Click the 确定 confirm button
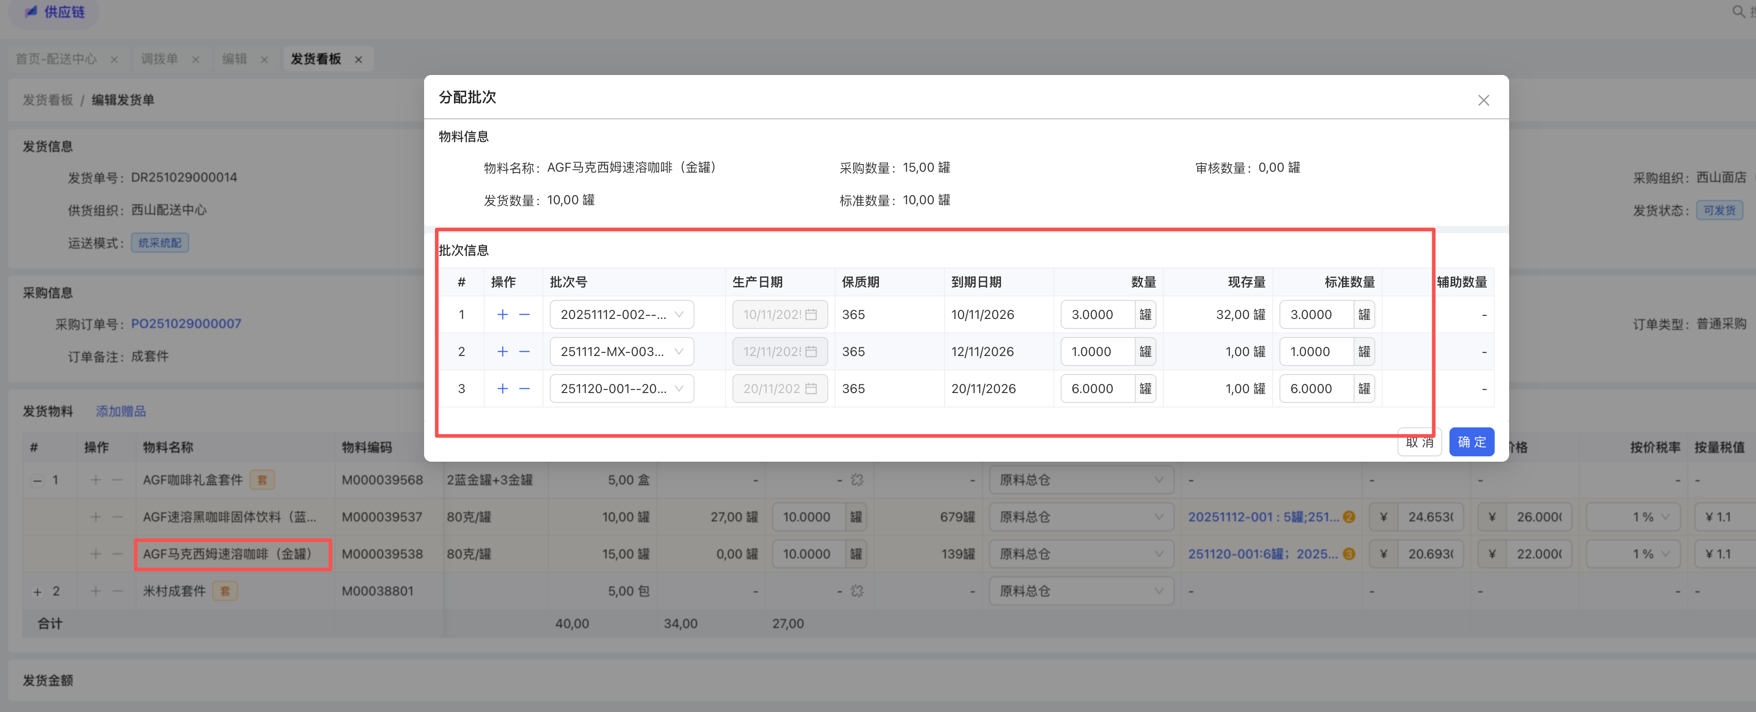The width and height of the screenshot is (1756, 712). click(x=1471, y=441)
